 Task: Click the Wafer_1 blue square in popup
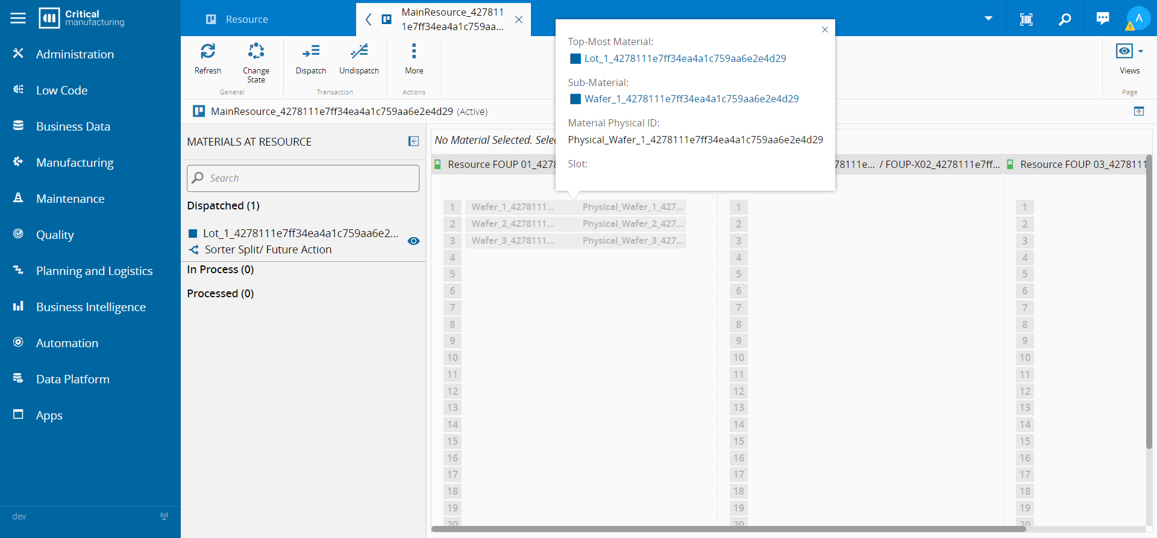click(x=575, y=99)
